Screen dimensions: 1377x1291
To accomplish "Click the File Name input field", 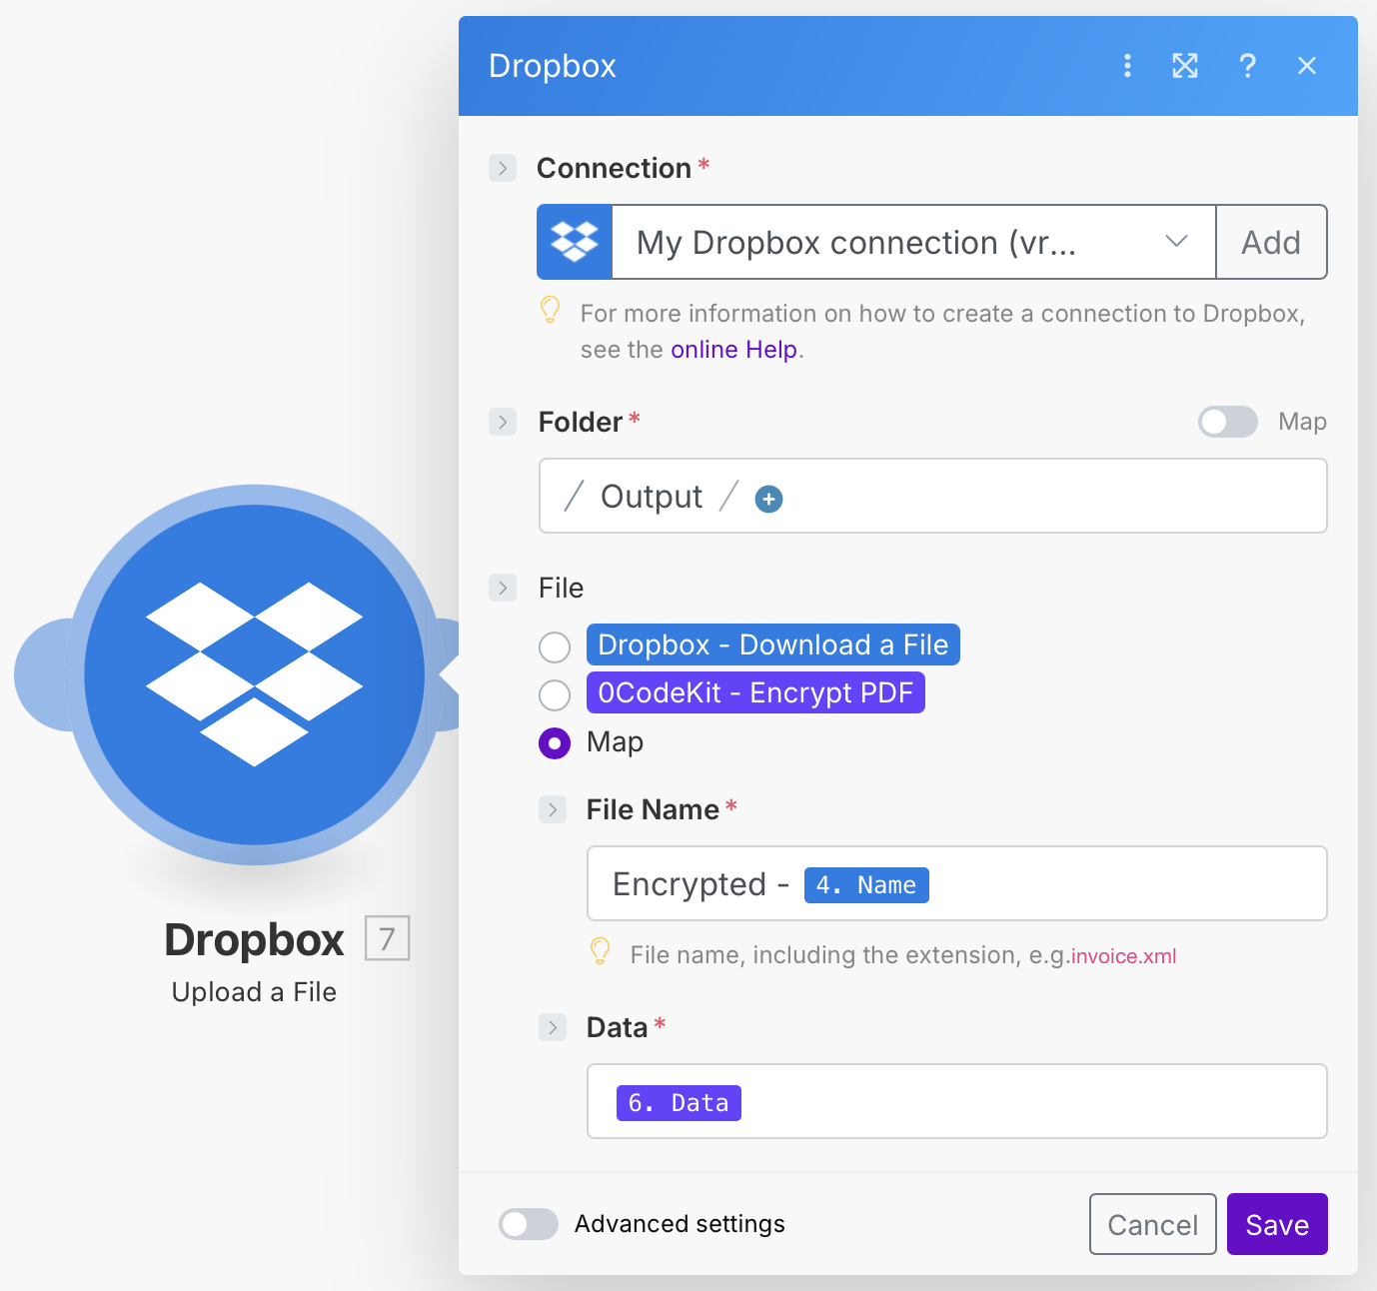I will 956,883.
